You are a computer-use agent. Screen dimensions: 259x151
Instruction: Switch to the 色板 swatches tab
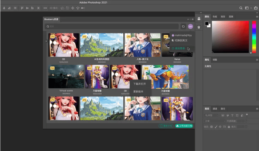tap(215, 17)
